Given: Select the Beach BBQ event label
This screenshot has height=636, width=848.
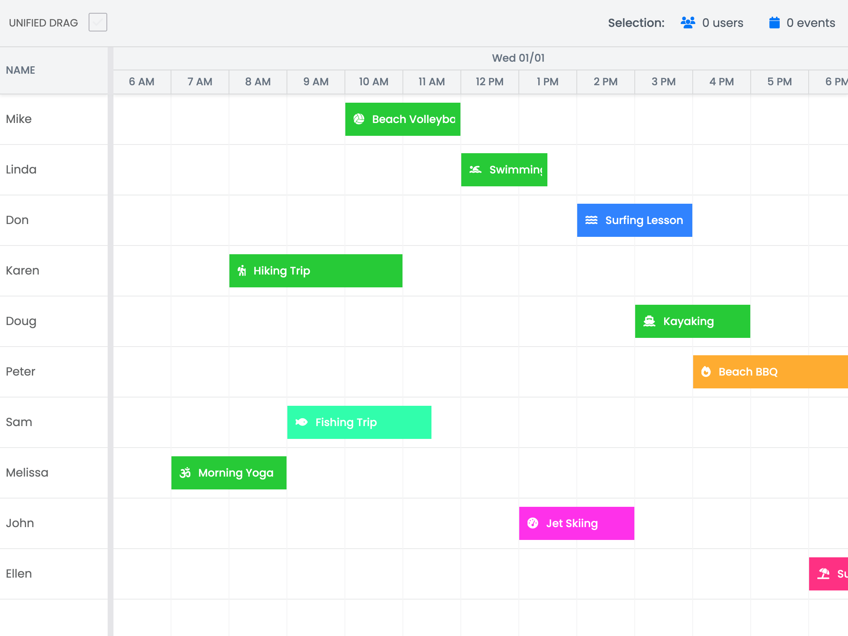Looking at the screenshot, I should click(x=748, y=372).
